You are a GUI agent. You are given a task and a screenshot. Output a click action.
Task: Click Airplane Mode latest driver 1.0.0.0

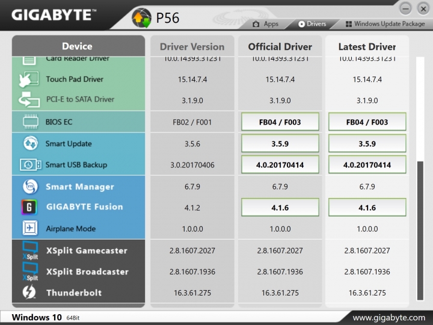coord(367,229)
